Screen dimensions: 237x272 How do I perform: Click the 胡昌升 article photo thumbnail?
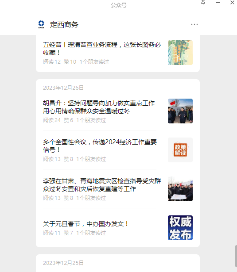click(x=180, y=111)
